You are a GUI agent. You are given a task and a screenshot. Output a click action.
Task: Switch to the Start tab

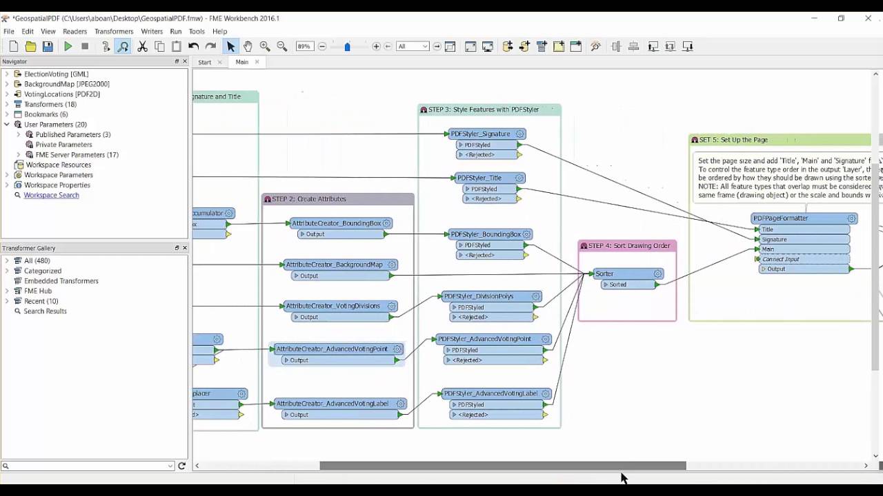coord(205,62)
